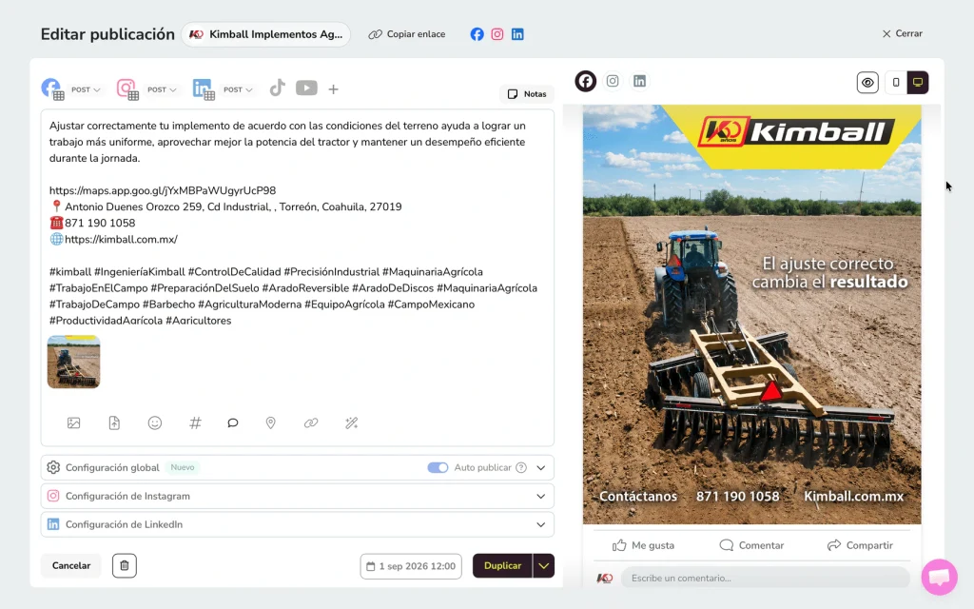Add a location with the pin icon
The image size is (974, 609).
(x=271, y=423)
